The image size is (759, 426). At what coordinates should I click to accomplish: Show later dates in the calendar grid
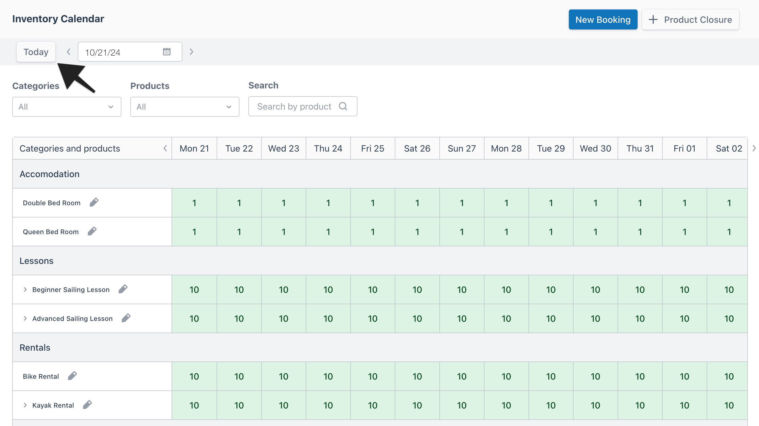coord(754,148)
